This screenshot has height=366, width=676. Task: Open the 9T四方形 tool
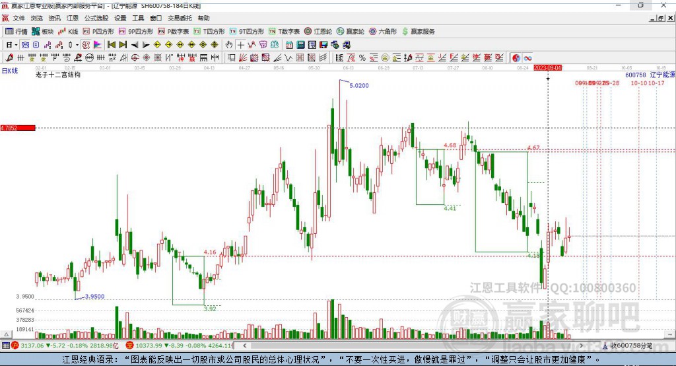[x=247, y=32]
